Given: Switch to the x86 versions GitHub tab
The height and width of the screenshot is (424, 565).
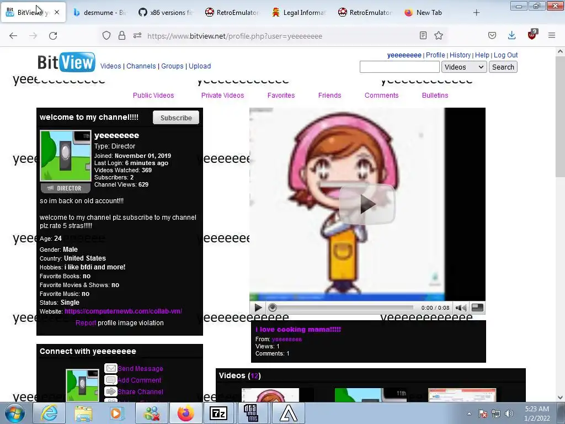Looking at the screenshot, I should [166, 13].
